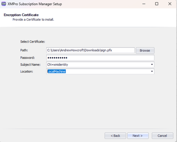Viewport: 177px width, 142px height.
Task: Cancel the setup wizard
Action: (162, 136)
